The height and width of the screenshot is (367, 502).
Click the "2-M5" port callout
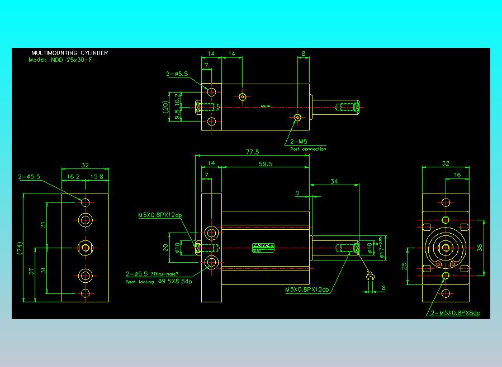click(x=299, y=142)
